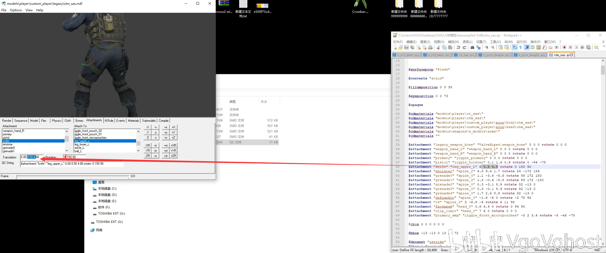Select the 新建文本文档.txt desktop file icon
606x253 pixels.
[x=243, y=9]
